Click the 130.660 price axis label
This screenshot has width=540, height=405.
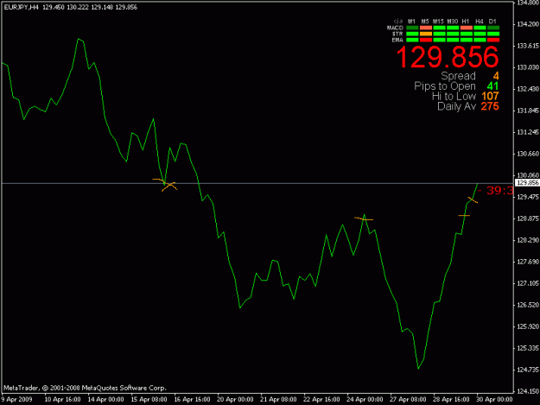(x=528, y=154)
